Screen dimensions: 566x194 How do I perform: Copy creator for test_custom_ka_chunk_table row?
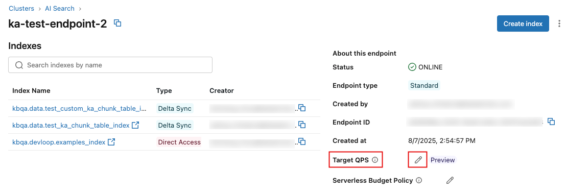[x=302, y=108]
